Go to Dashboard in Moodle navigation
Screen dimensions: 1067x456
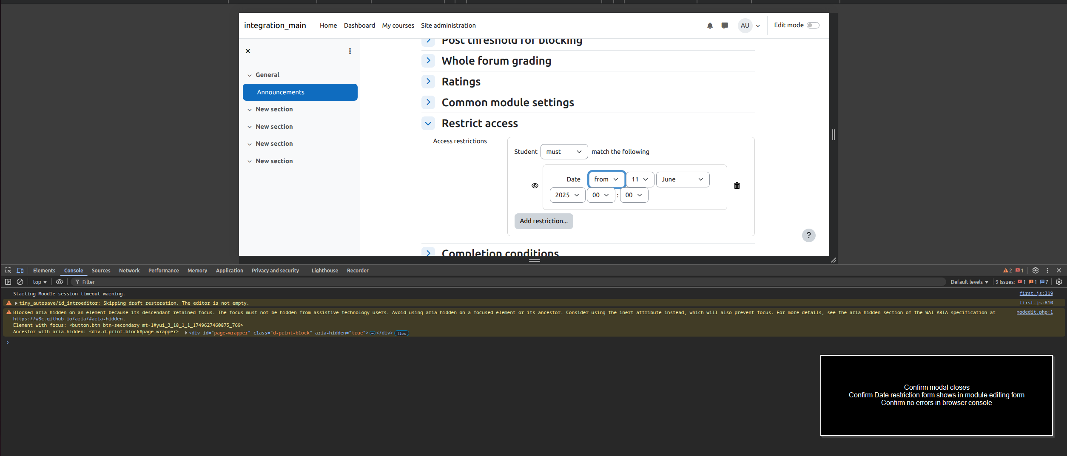point(359,25)
